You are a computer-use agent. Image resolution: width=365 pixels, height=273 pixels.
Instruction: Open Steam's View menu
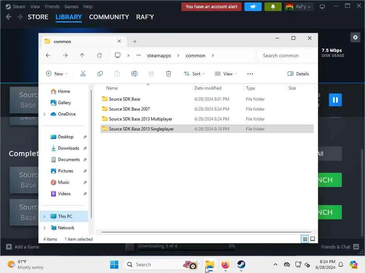click(35, 6)
